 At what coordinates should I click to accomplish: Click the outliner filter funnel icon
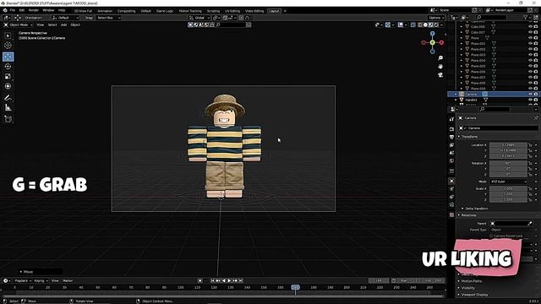click(x=526, y=17)
